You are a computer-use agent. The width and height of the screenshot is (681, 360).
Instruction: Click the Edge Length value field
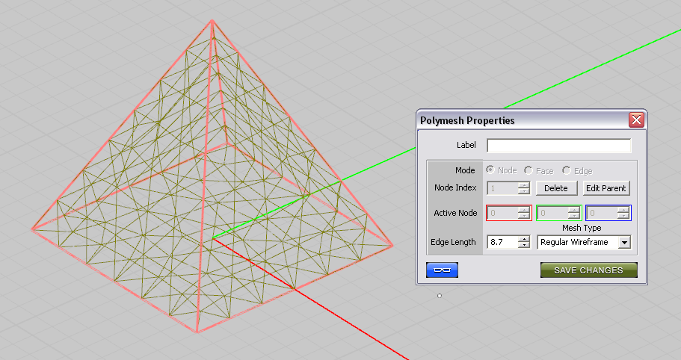(x=503, y=242)
